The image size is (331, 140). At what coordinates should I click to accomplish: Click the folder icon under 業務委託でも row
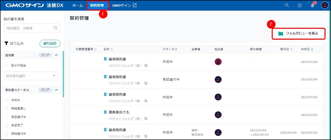146,118
